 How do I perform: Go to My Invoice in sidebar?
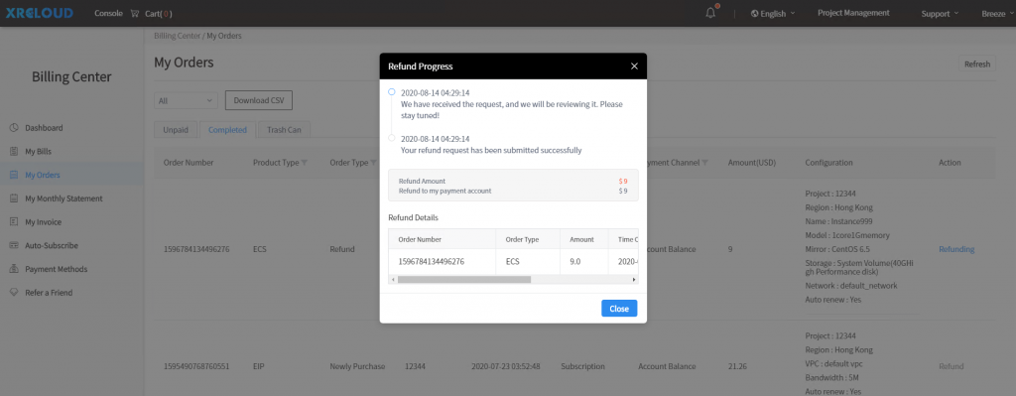[44, 222]
